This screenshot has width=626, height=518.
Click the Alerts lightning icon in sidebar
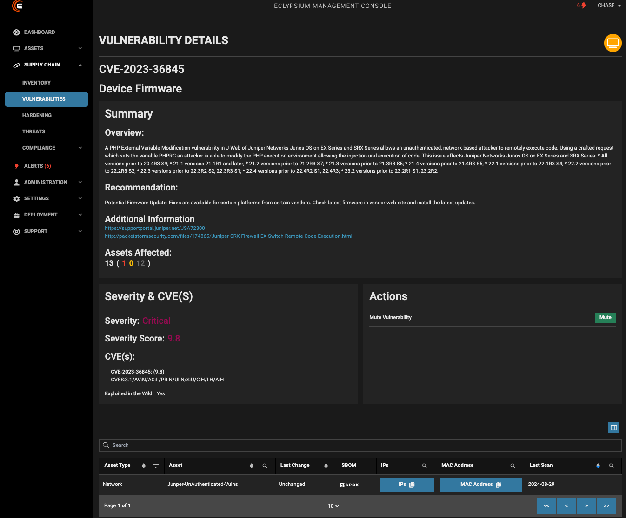(17, 166)
